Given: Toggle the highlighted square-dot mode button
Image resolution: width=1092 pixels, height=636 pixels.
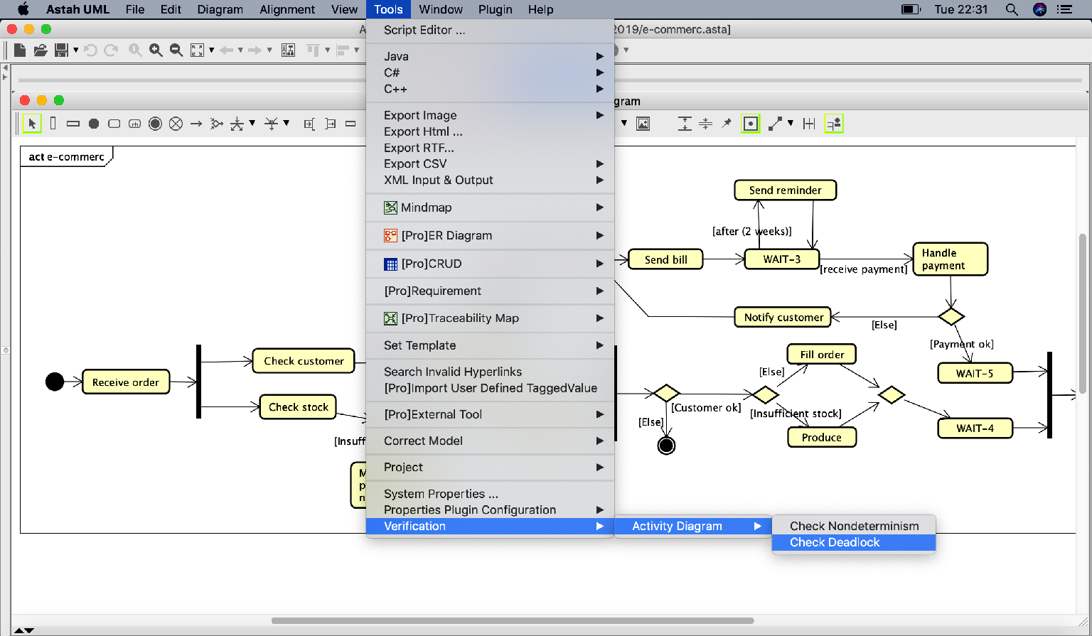Looking at the screenshot, I should pyautogui.click(x=750, y=124).
